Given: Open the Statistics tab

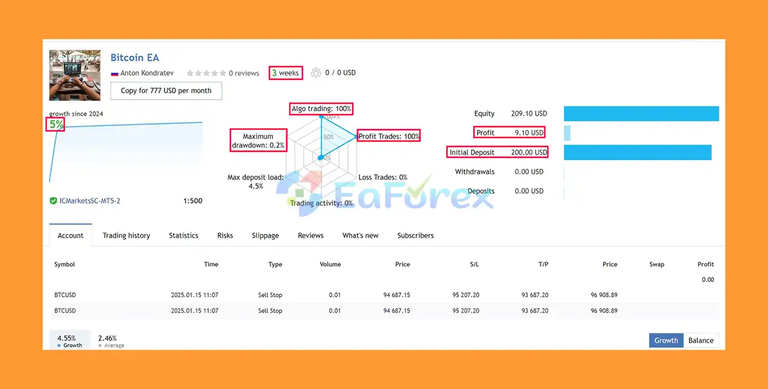Looking at the screenshot, I should point(184,235).
